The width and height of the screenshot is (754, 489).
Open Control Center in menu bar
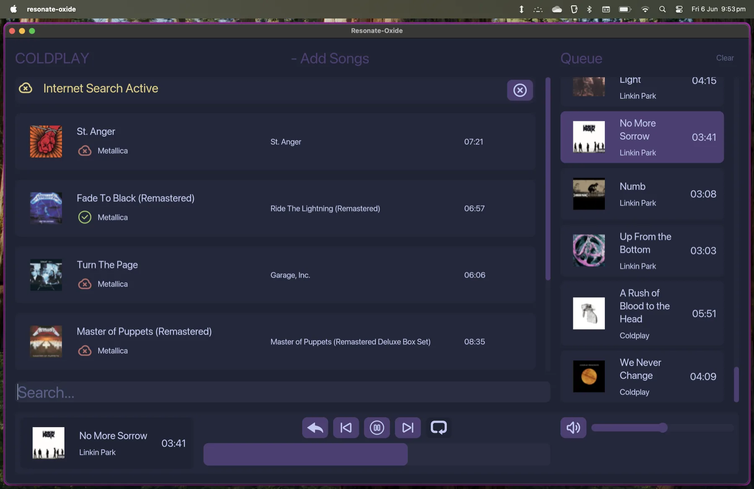click(679, 9)
